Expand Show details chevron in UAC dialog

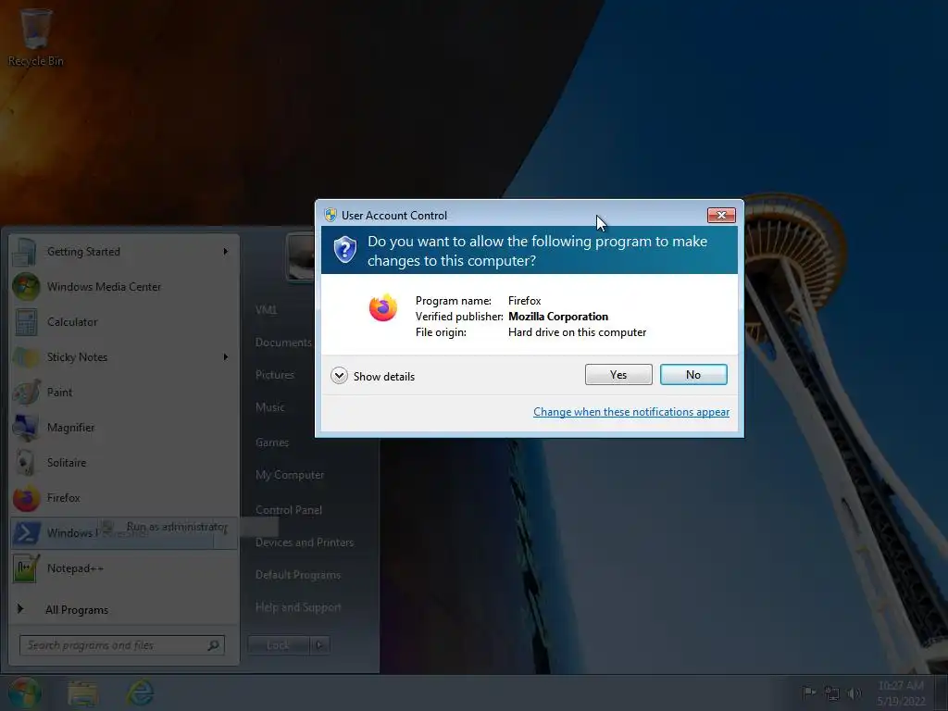pos(339,376)
